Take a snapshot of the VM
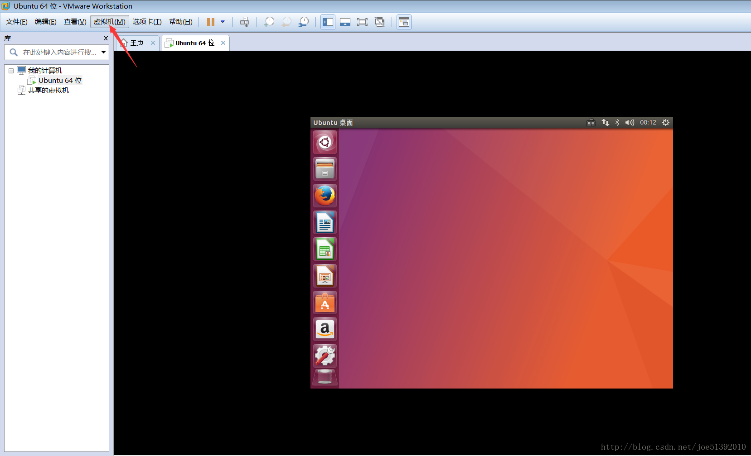The image size is (751, 456). click(269, 22)
